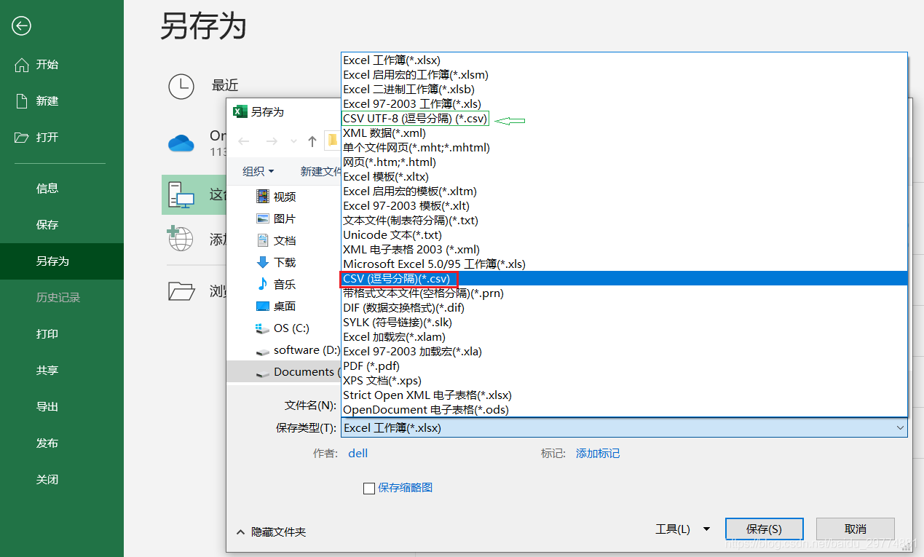Choose XML 数据(*.xml) option
Viewport: 924px width, 557px height.
pos(624,133)
